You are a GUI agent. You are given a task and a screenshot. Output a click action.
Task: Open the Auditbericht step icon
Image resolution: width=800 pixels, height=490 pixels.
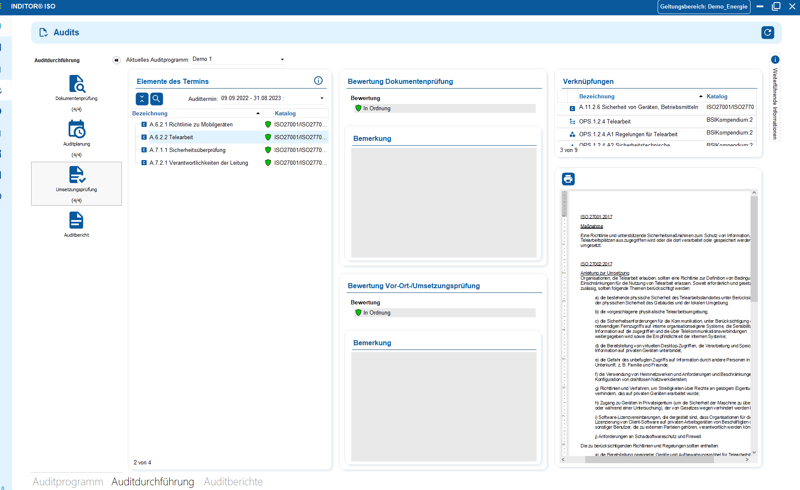pyautogui.click(x=76, y=220)
